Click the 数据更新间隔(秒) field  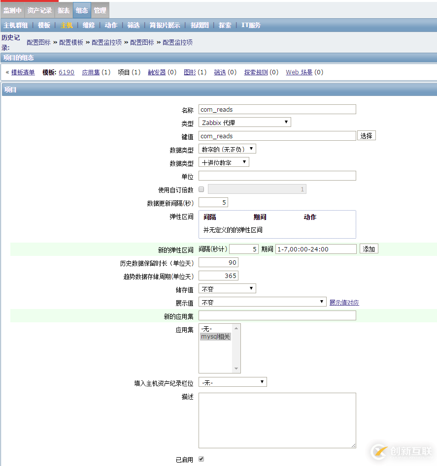click(x=213, y=202)
